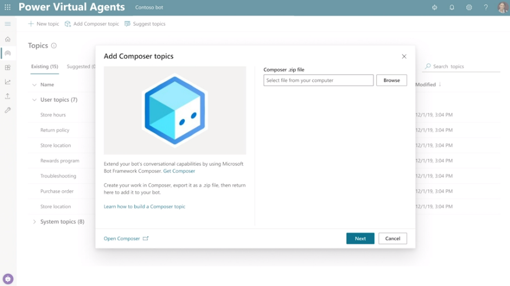Click the external link icon beside Open Composer

point(145,238)
